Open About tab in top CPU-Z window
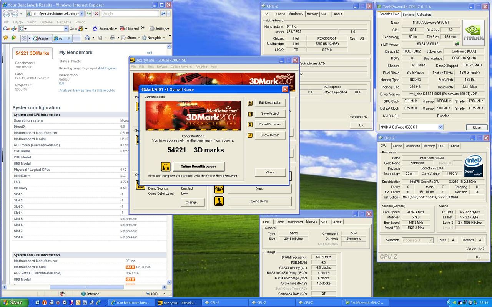Viewport: 492px width, 307px height. pos(338,14)
